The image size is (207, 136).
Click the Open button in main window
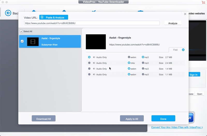199,94
